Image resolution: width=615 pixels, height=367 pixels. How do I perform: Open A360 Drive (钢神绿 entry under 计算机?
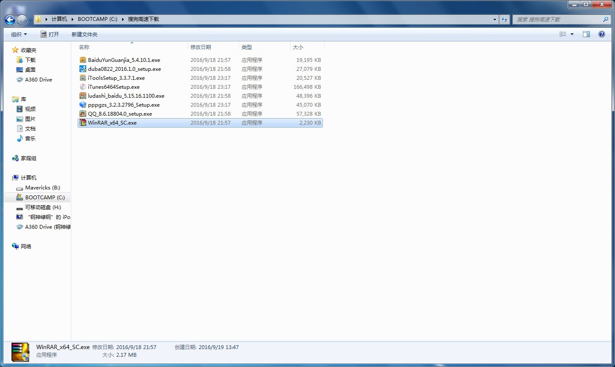click(x=48, y=227)
